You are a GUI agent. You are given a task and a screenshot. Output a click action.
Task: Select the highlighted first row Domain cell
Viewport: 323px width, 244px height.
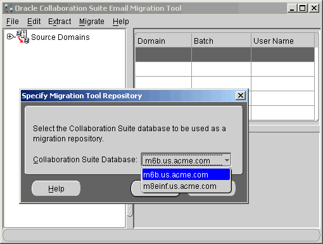pos(163,55)
